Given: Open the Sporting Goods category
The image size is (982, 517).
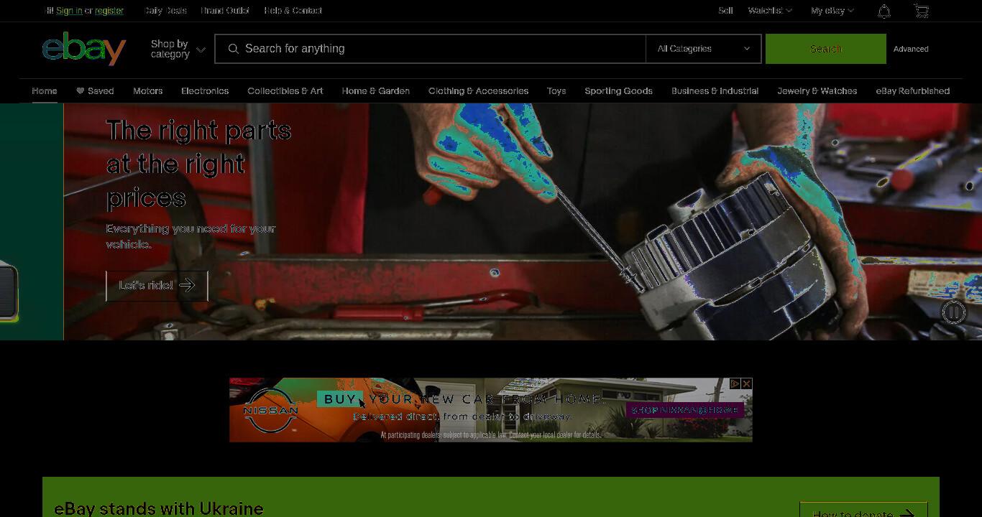Looking at the screenshot, I should coord(618,91).
